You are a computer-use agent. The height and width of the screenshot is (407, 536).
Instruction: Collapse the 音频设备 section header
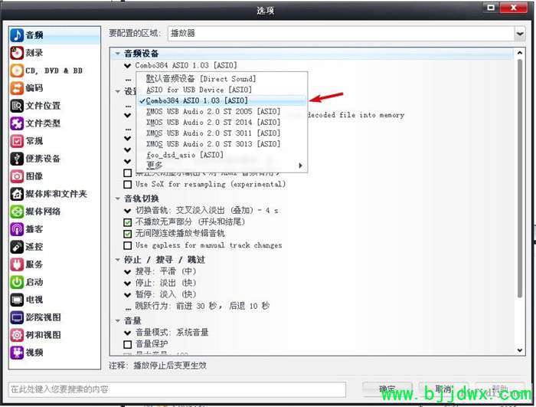[x=118, y=54]
